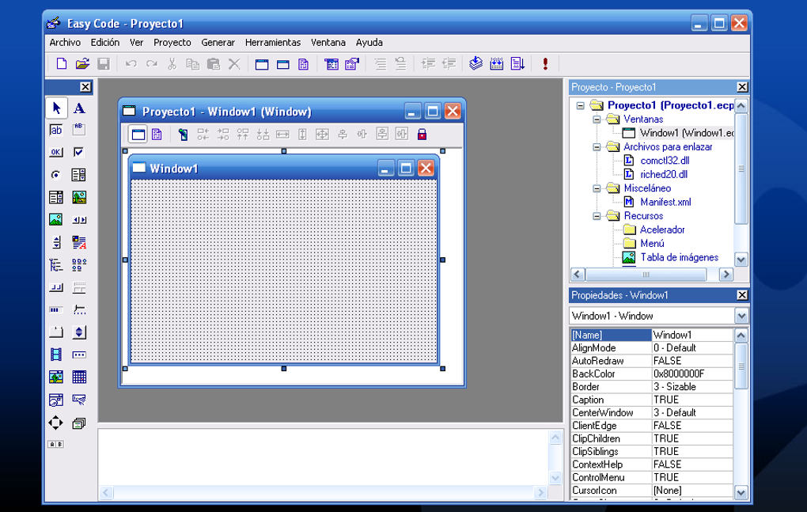Select the rich edit formatted text tool
Viewport: 807px width, 512px height.
tap(79, 242)
